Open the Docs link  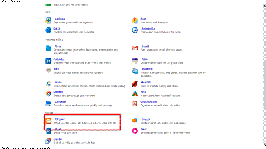click(x=58, y=46)
